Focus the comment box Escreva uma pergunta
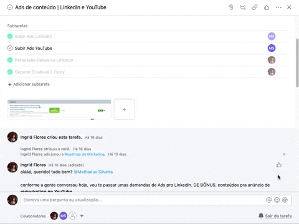The height and width of the screenshot is (224, 299). click(x=156, y=200)
